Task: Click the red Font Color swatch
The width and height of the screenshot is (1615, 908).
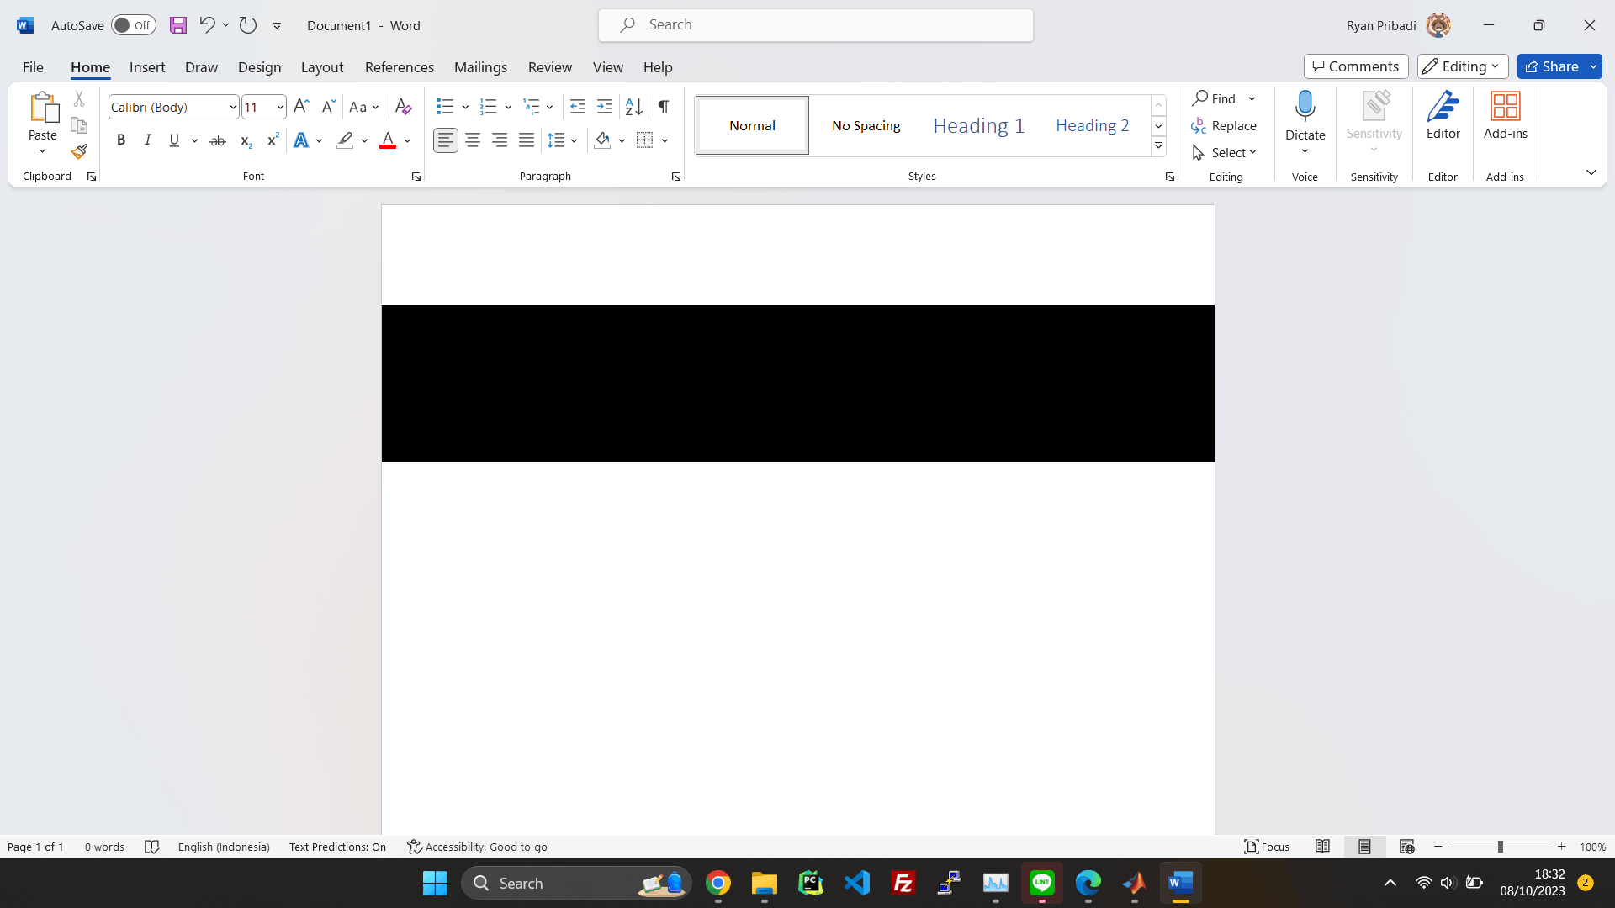Action: (x=388, y=140)
